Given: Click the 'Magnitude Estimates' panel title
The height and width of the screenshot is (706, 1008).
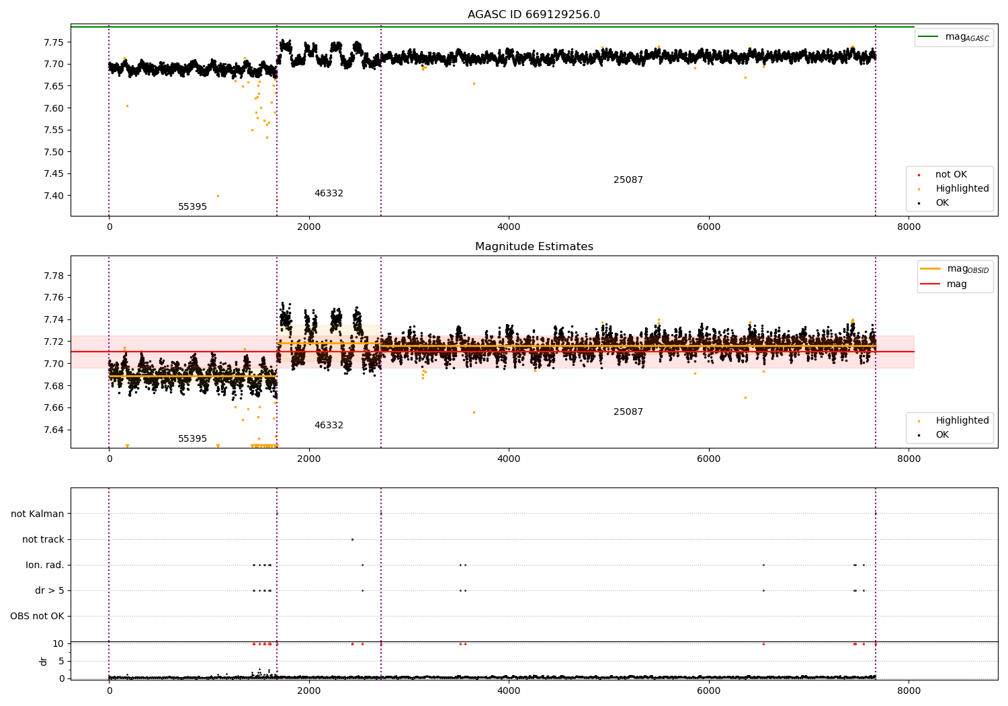Looking at the screenshot, I should [534, 247].
